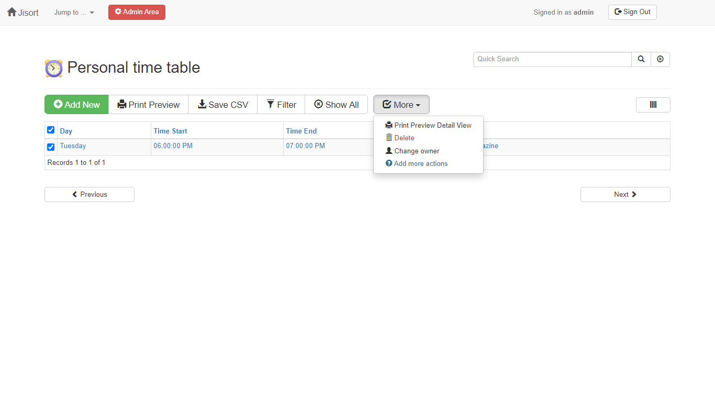The width and height of the screenshot is (715, 402).
Task: Toggle the Show All filter off
Action: [x=336, y=104]
